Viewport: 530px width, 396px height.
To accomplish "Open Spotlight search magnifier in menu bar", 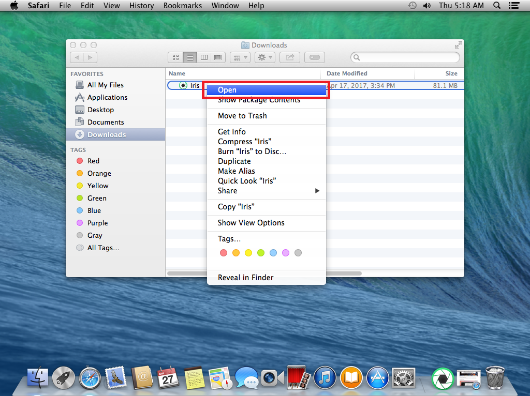I will click(497, 5).
